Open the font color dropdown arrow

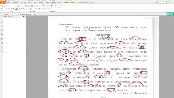pos(17,9)
